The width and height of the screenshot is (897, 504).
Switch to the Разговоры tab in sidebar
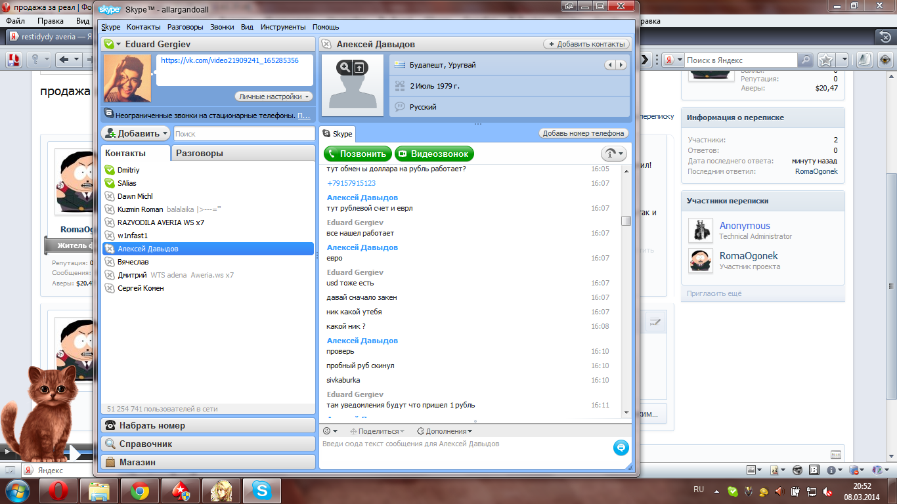243,153
